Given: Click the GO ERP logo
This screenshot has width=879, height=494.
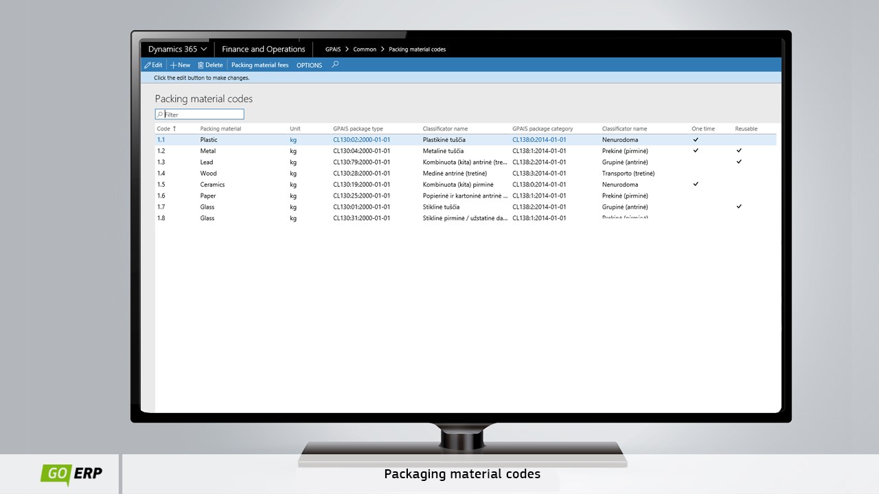Looking at the screenshot, I should (x=71, y=474).
